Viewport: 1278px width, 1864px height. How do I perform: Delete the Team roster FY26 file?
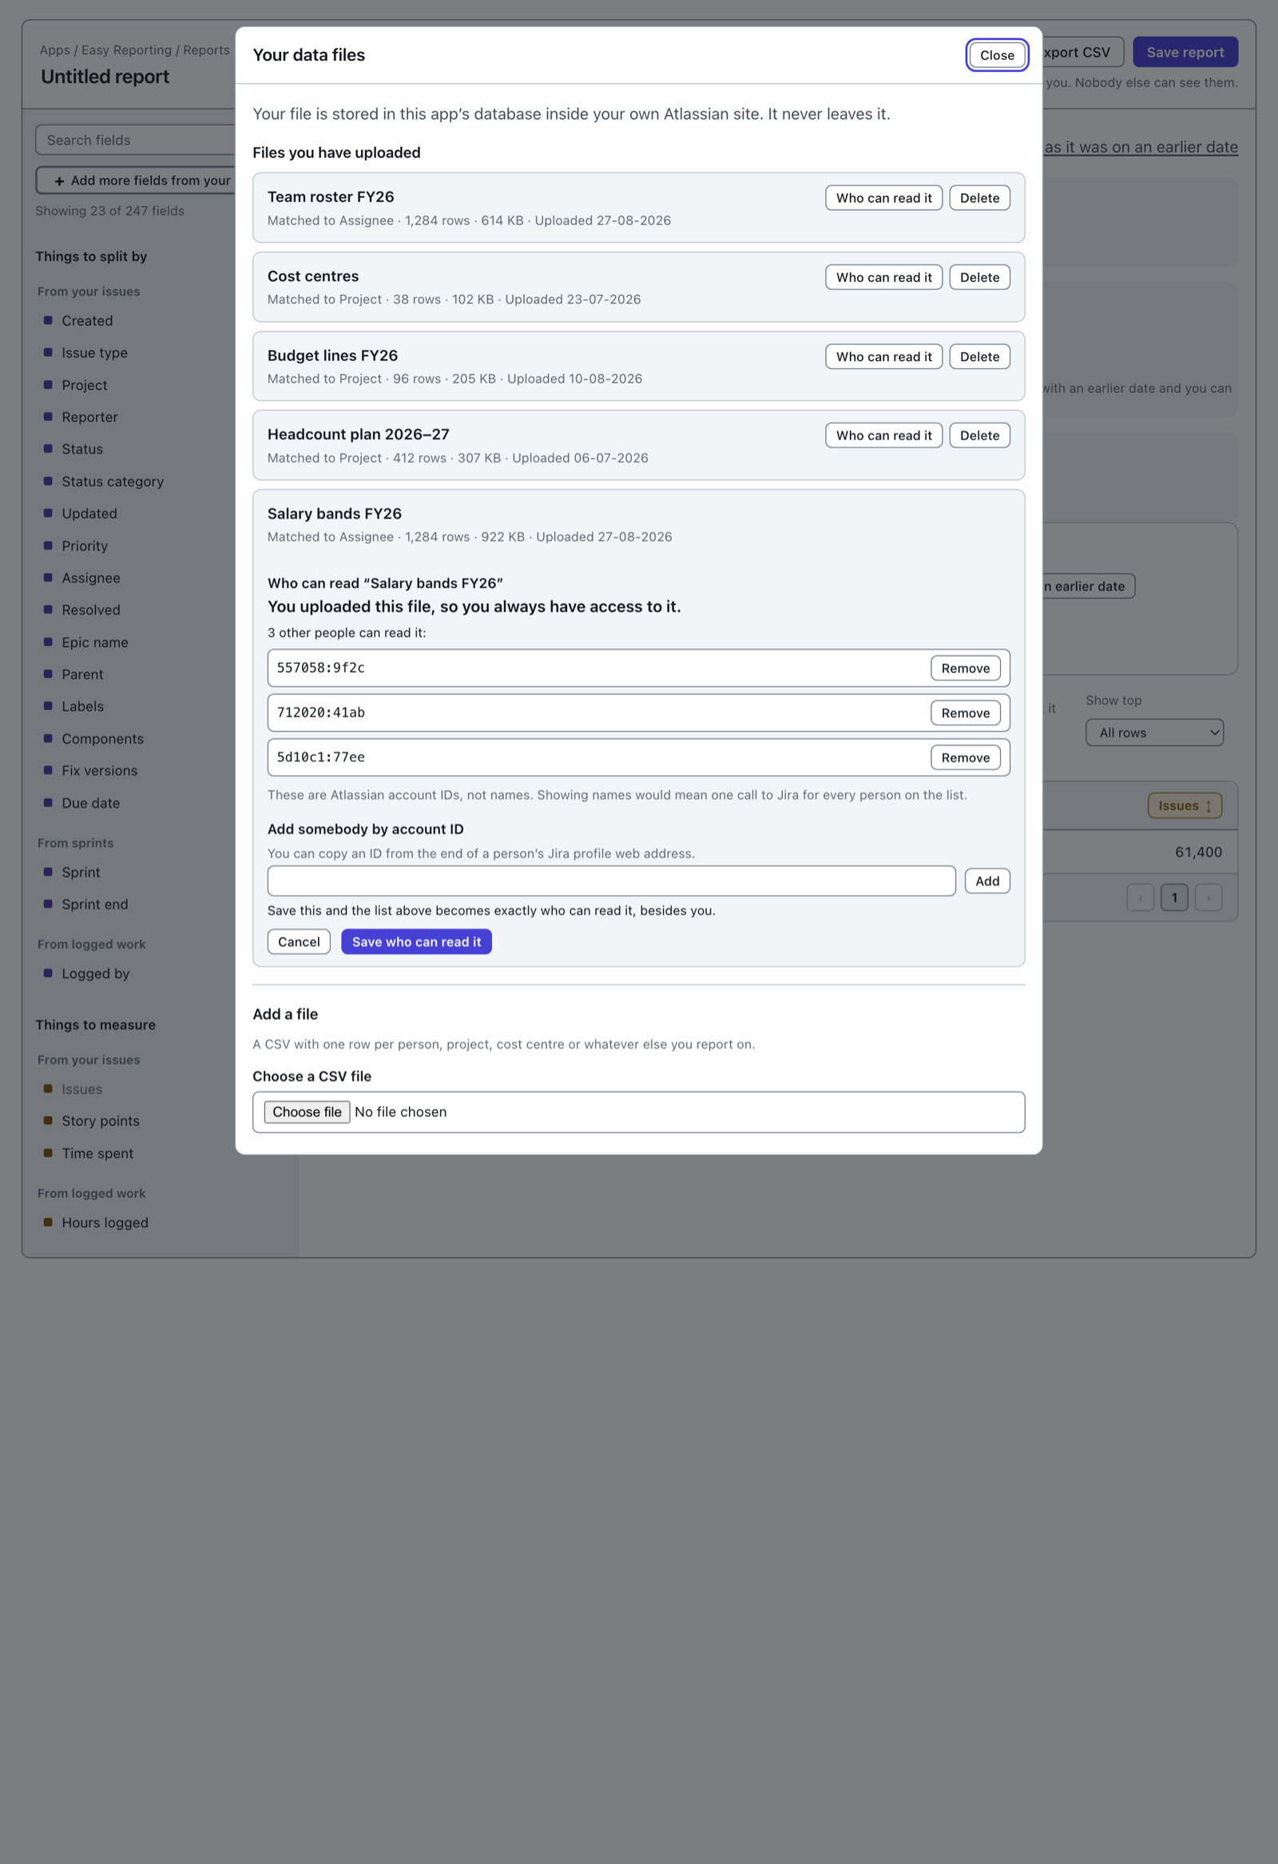[x=979, y=198]
